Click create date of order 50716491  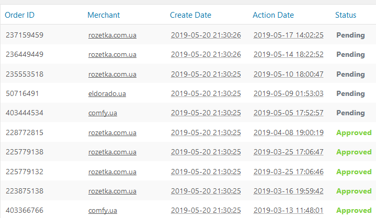(206, 93)
